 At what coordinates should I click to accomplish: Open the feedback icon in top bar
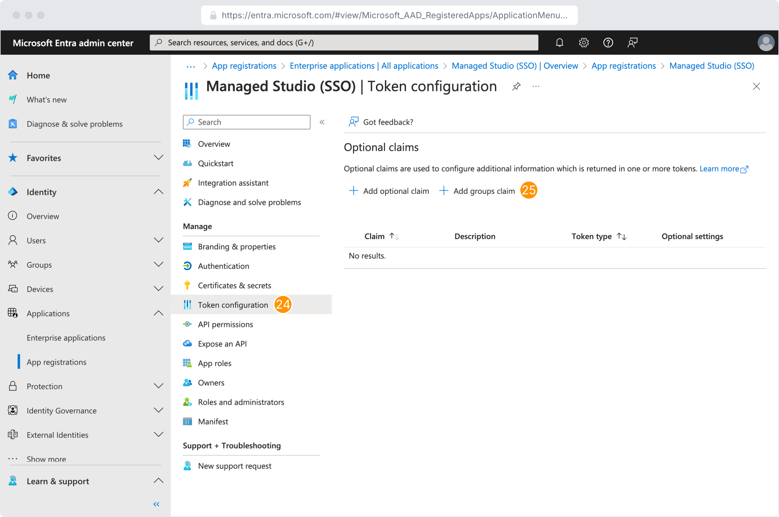click(x=632, y=43)
